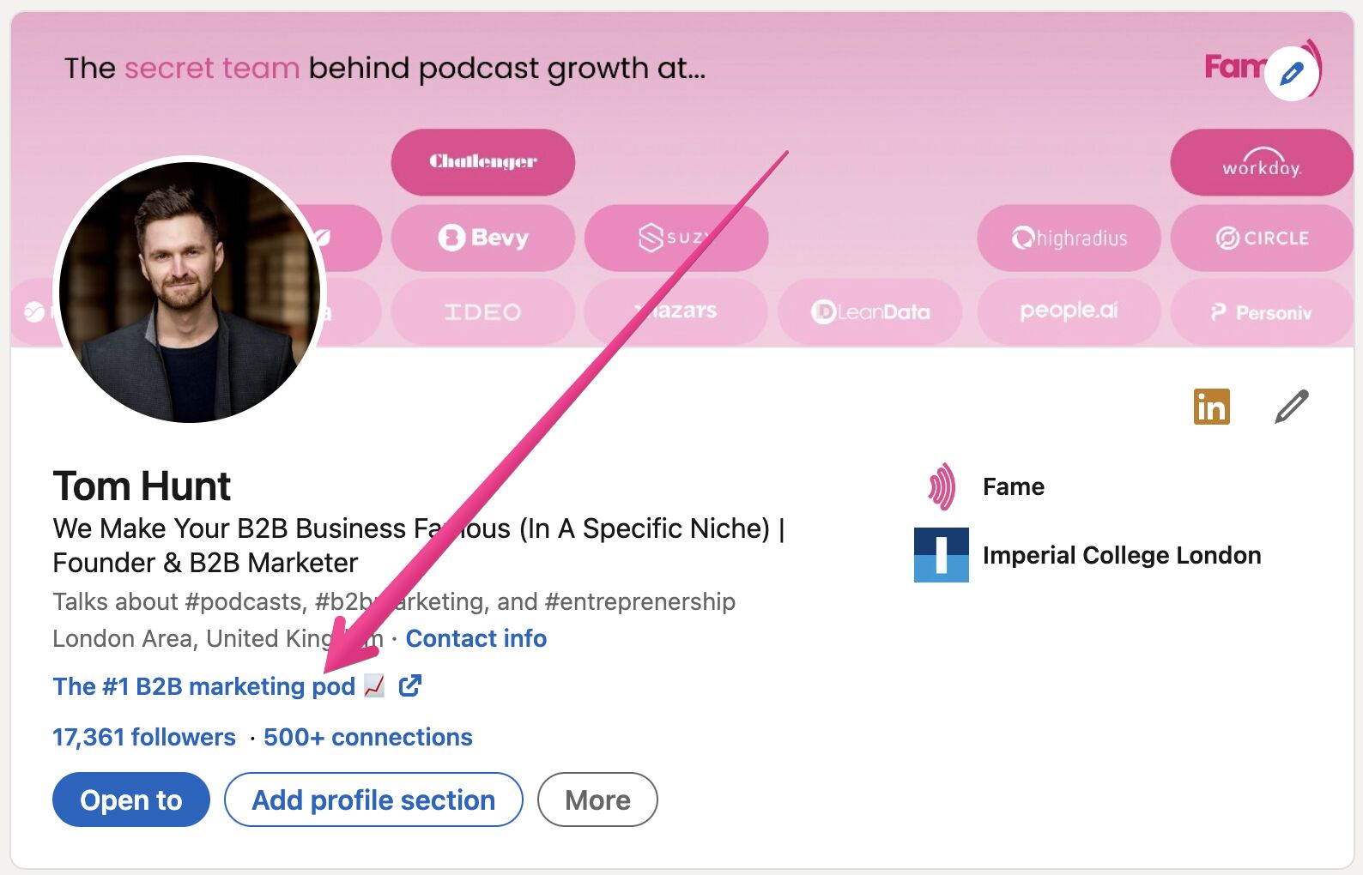Click the Challenger pill in the banner
Image resolution: width=1363 pixels, height=875 pixels.
click(483, 162)
